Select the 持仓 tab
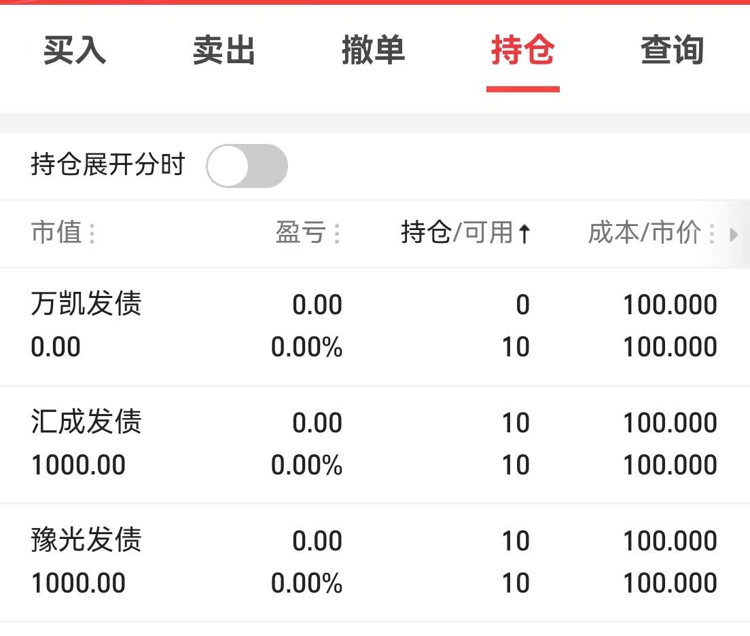 (522, 51)
